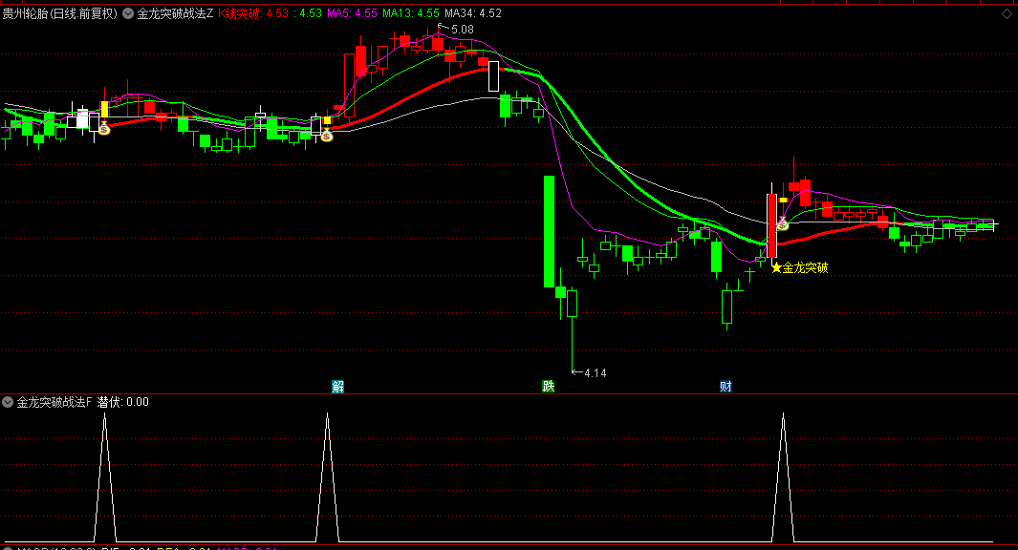The width and height of the screenshot is (1018, 550).
Task: Expand the 金龙突破战法F sub-panel dropdown icon
Action: pyautogui.click(x=8, y=402)
